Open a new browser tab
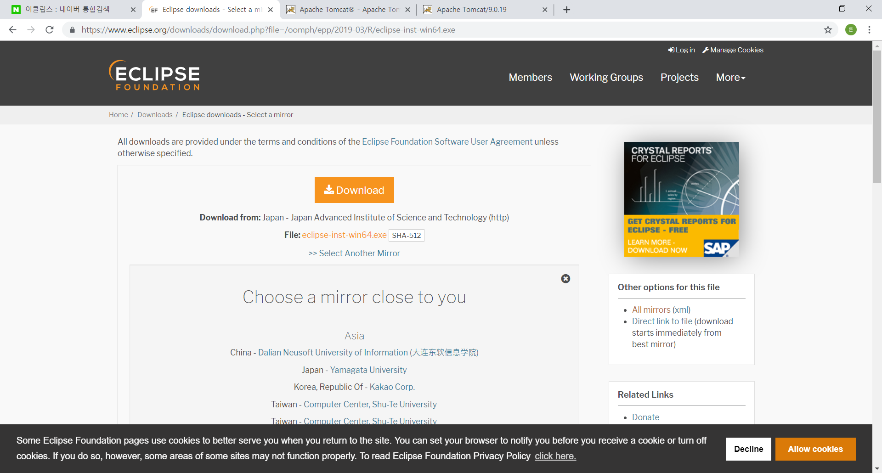This screenshot has width=882, height=473. (566, 10)
